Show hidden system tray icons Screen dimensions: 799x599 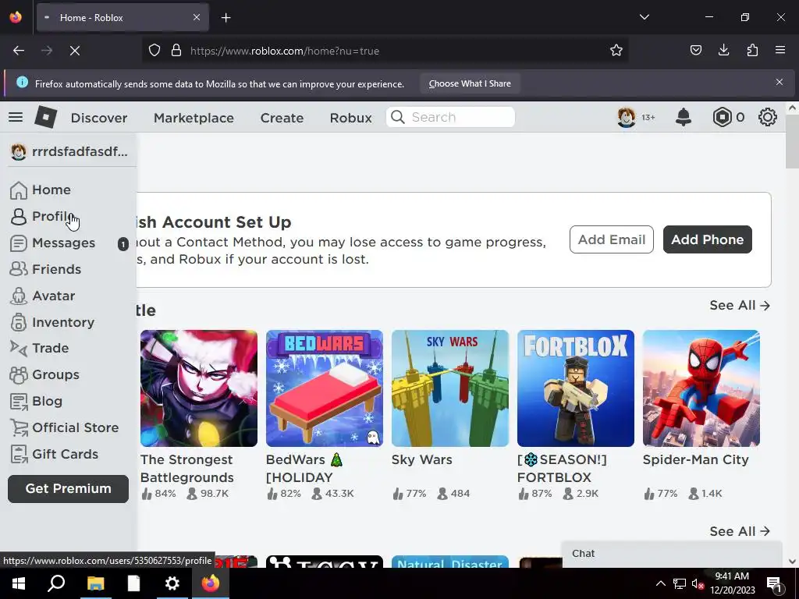pyautogui.click(x=660, y=583)
